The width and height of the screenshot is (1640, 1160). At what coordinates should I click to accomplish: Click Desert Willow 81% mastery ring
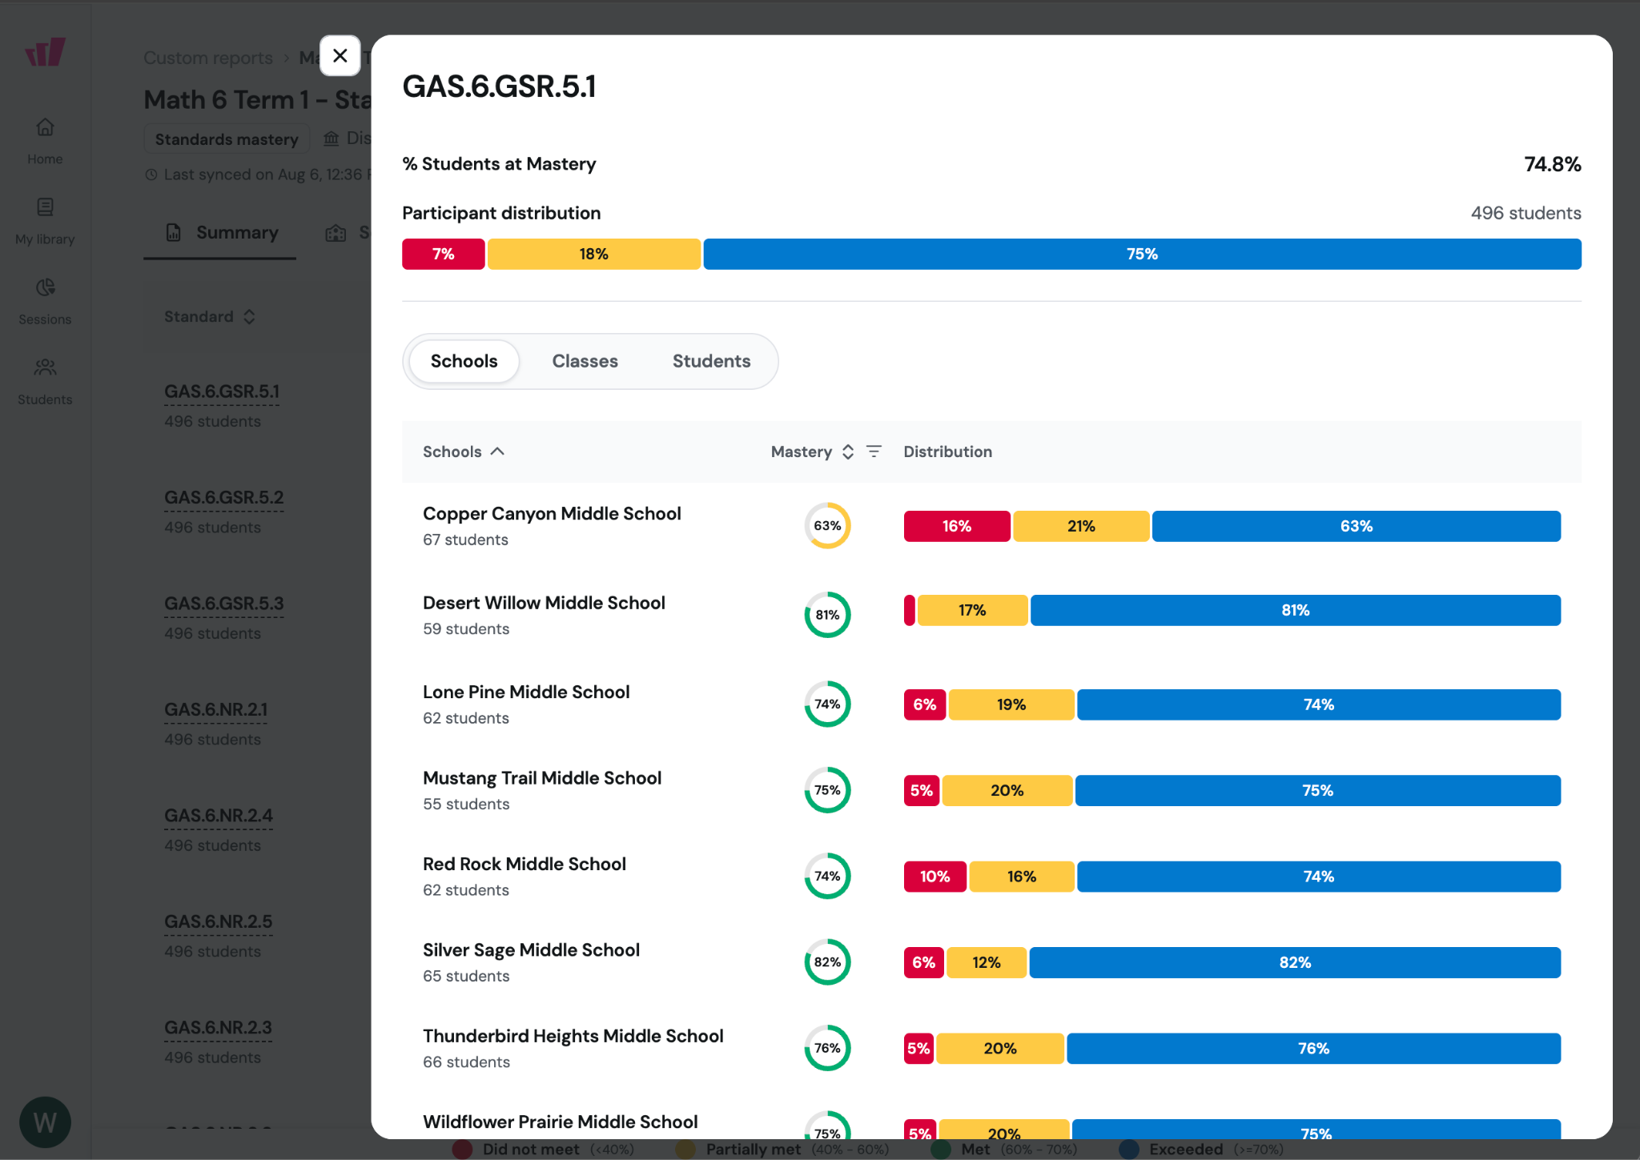pyautogui.click(x=827, y=615)
